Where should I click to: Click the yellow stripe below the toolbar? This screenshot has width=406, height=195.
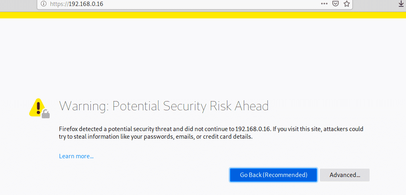[203, 15]
